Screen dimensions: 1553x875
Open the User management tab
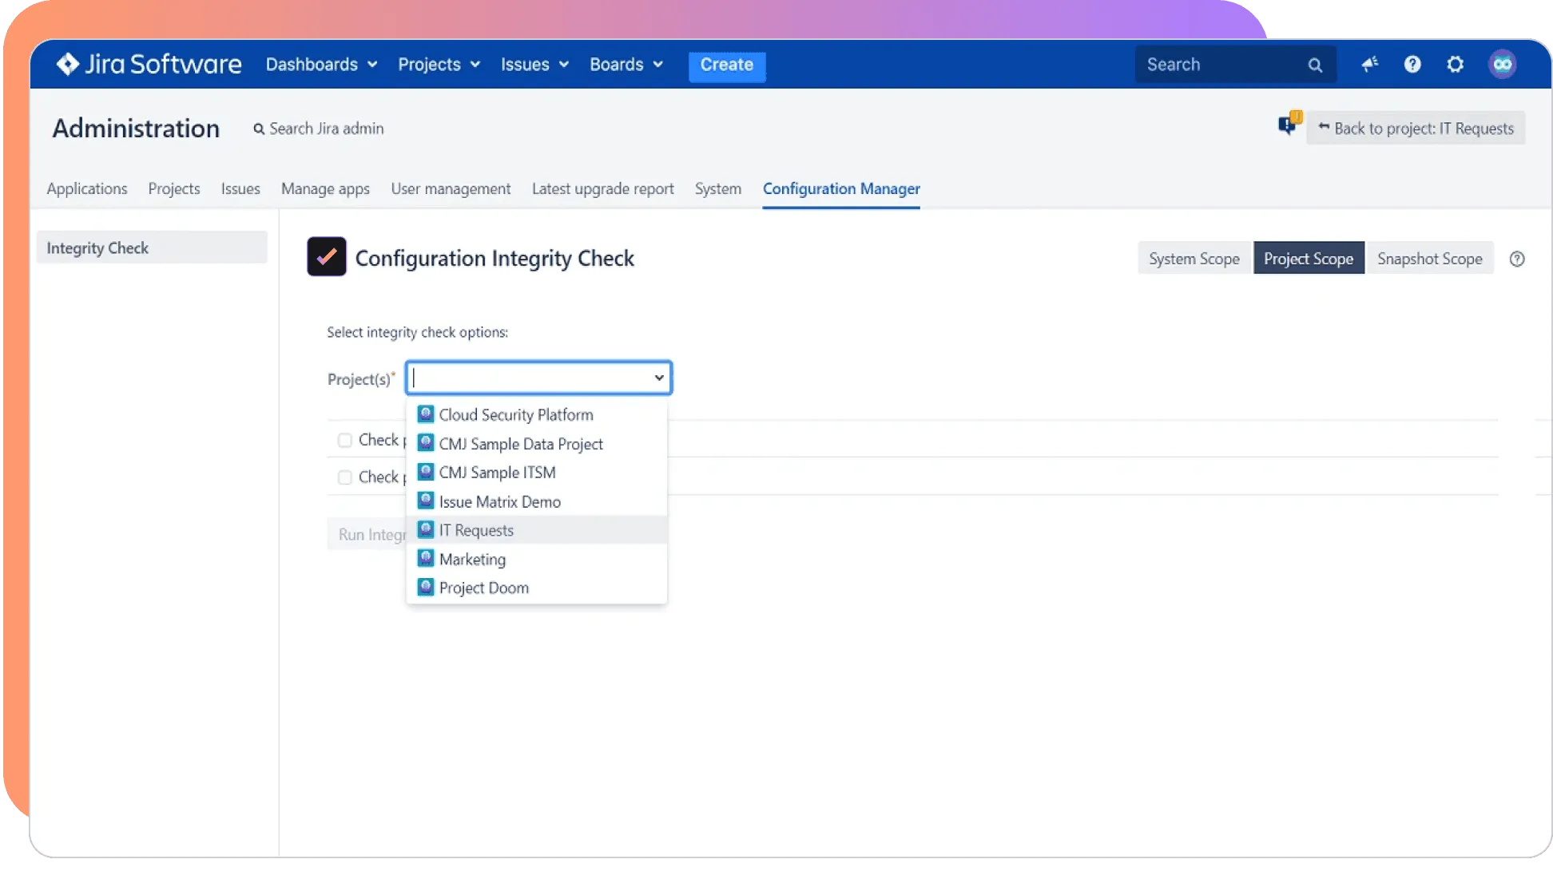point(451,188)
